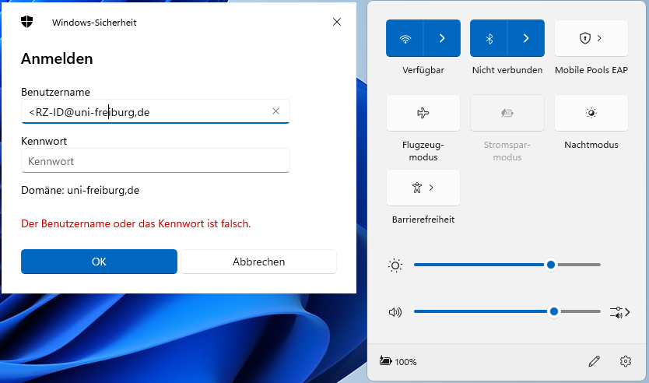Toggle Nachtmodus night light tile
The width and height of the screenshot is (649, 383).
click(x=591, y=113)
